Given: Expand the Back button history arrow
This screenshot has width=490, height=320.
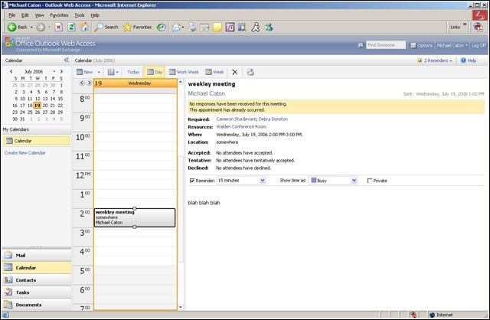Looking at the screenshot, I should [31, 28].
